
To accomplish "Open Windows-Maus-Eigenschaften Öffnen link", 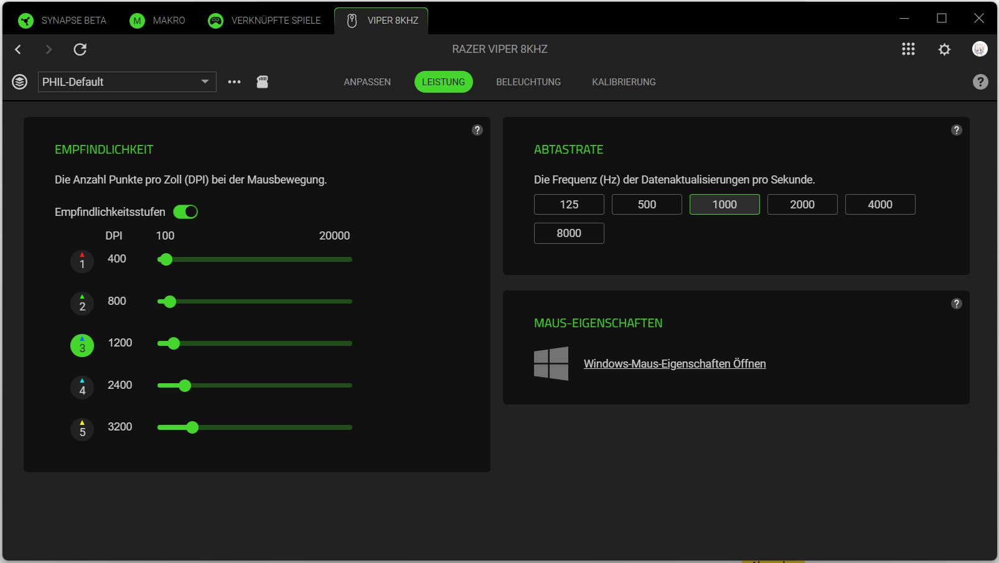I will point(675,364).
